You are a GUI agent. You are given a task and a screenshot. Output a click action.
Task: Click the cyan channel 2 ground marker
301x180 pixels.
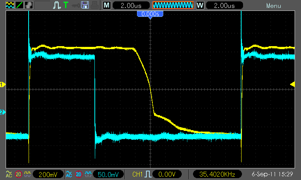tap(3, 112)
